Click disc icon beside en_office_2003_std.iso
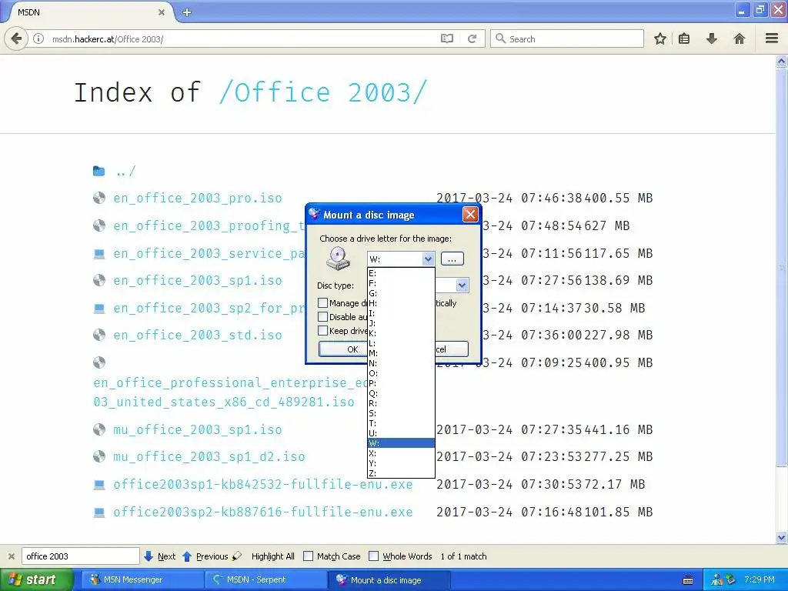The width and height of the screenshot is (788, 591). pyautogui.click(x=99, y=336)
